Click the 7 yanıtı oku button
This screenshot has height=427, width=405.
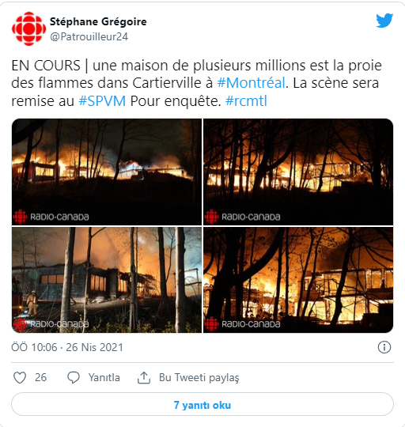point(202,404)
